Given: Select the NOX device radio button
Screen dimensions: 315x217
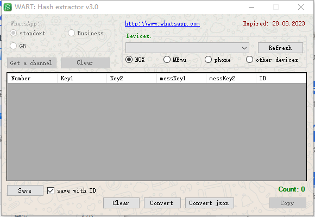Looking at the screenshot, I should (x=129, y=60).
